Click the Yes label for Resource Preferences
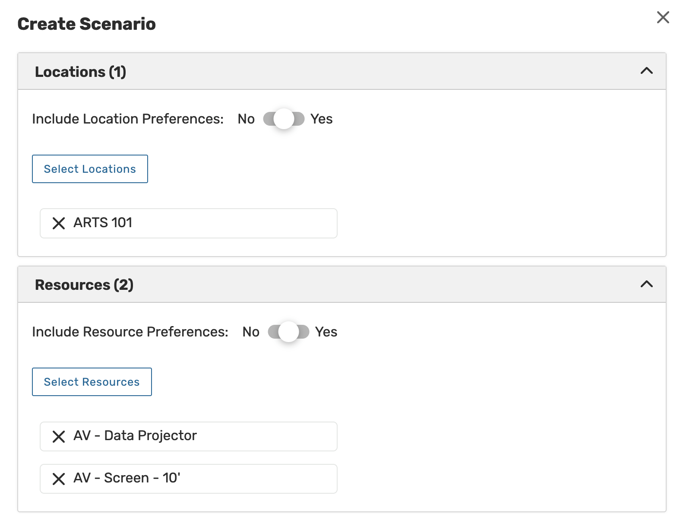Image resolution: width=683 pixels, height=514 pixels. tap(326, 332)
